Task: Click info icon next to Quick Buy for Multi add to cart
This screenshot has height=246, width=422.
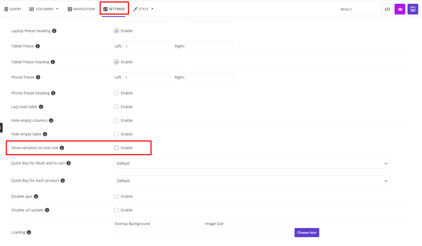Action: [69, 163]
